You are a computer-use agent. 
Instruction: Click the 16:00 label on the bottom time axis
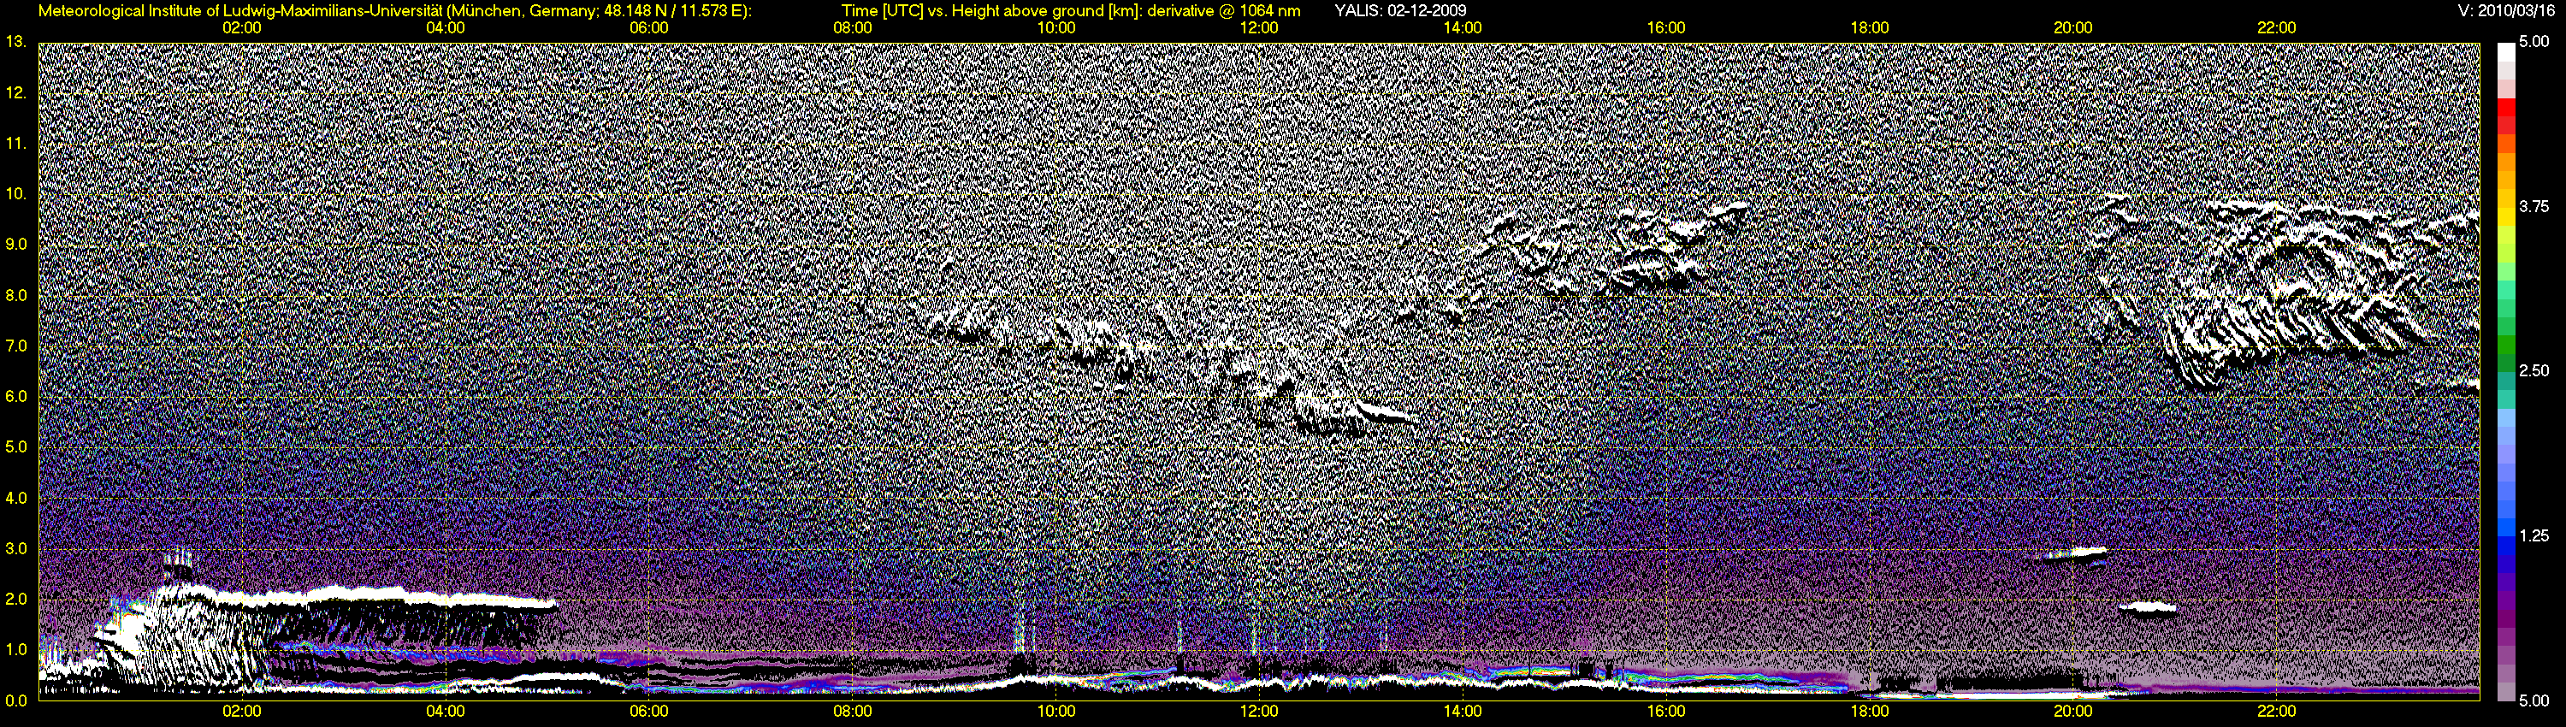coord(1666,711)
